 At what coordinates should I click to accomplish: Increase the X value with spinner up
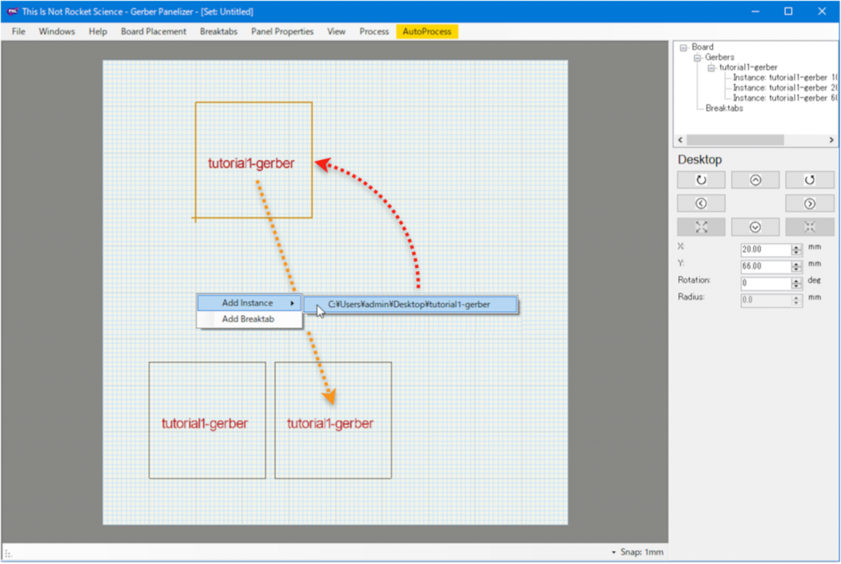click(x=797, y=246)
